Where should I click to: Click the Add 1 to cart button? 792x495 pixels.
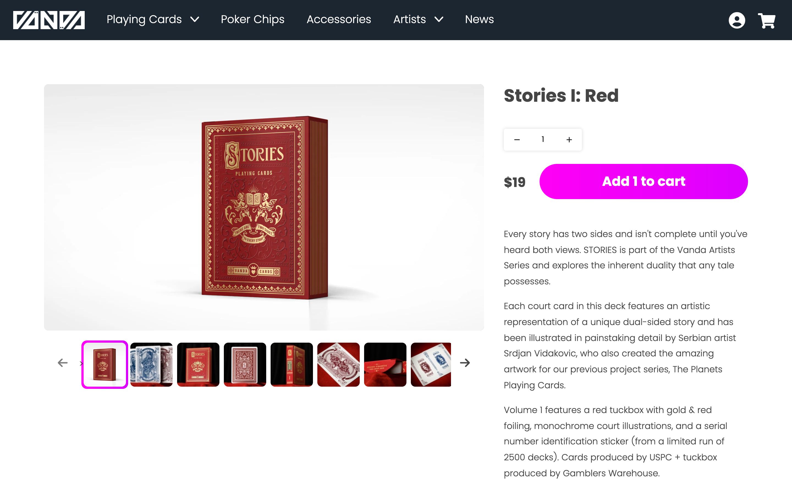point(644,181)
